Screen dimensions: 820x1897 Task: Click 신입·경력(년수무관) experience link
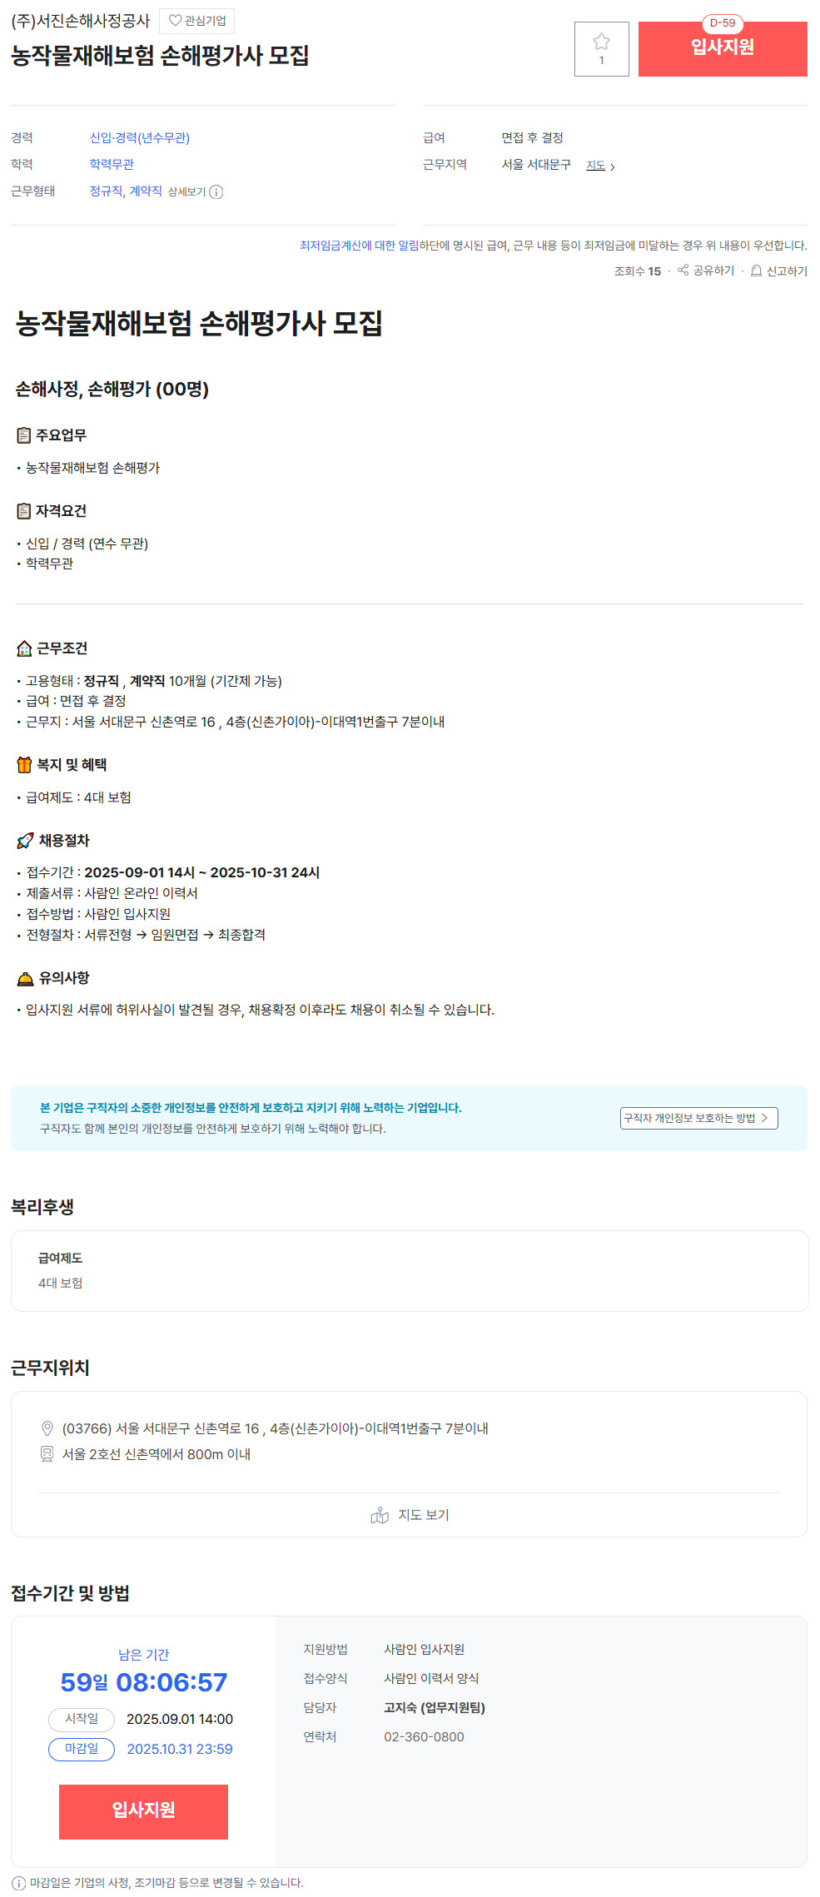(140, 138)
